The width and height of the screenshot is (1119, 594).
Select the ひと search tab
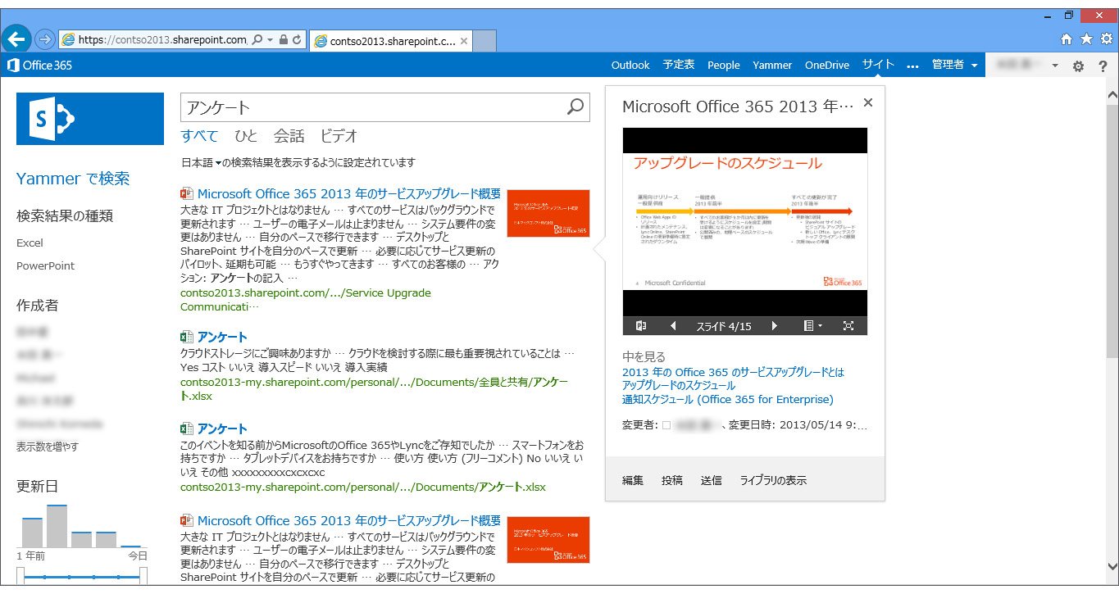[246, 136]
